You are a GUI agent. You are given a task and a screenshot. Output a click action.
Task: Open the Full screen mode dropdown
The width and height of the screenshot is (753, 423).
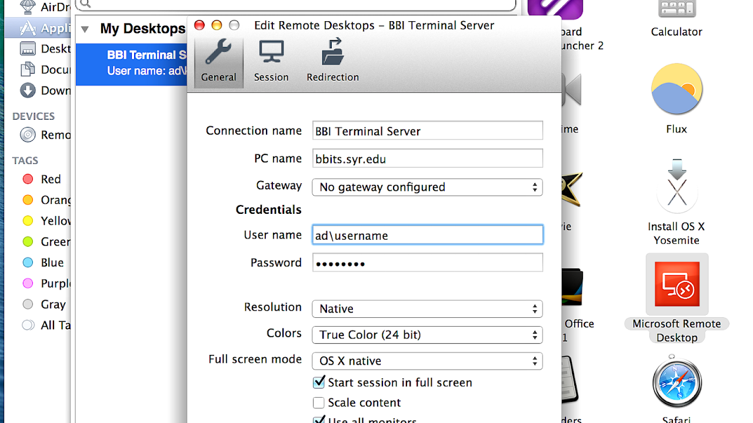[x=428, y=361]
